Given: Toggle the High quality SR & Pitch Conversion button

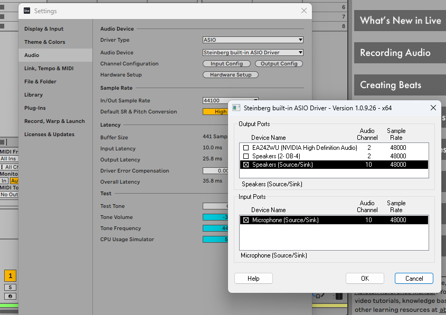Looking at the screenshot, I should (215, 112).
